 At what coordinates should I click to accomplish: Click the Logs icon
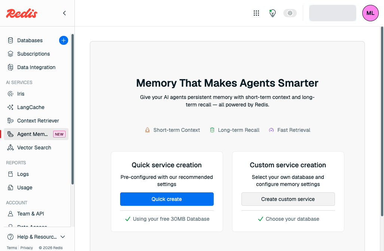[x=10, y=174]
